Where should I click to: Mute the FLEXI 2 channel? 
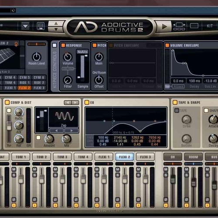point(118,169)
